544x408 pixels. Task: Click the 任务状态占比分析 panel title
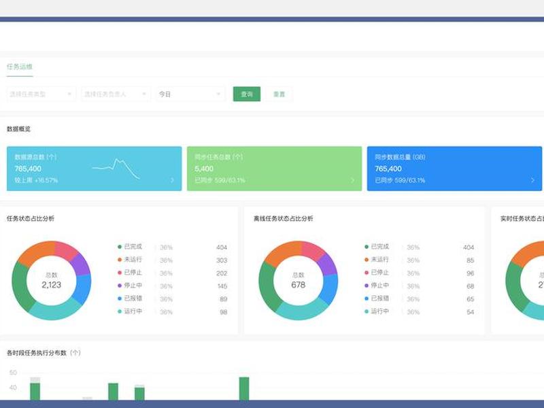pyautogui.click(x=31, y=218)
